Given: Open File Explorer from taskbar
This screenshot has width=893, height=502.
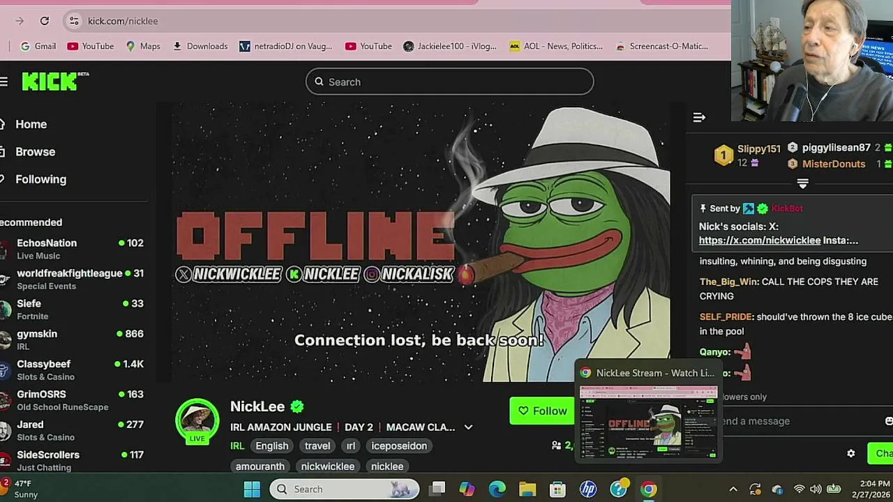Looking at the screenshot, I should [x=527, y=489].
